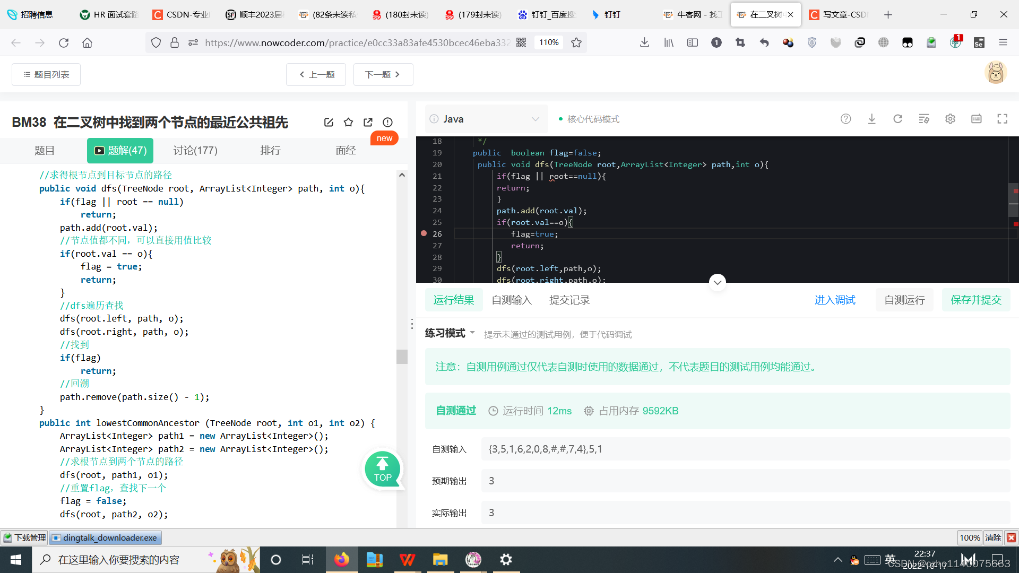The image size is (1019, 573).
Task: Click the chevron to expand the editor panel
Action: pyautogui.click(x=717, y=282)
